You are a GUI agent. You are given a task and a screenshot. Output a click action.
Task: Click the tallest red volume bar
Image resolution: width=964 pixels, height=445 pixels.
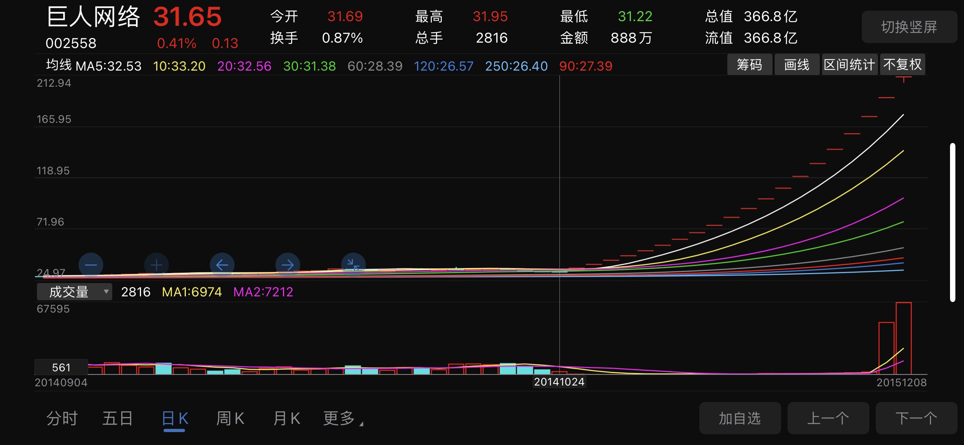click(x=903, y=338)
